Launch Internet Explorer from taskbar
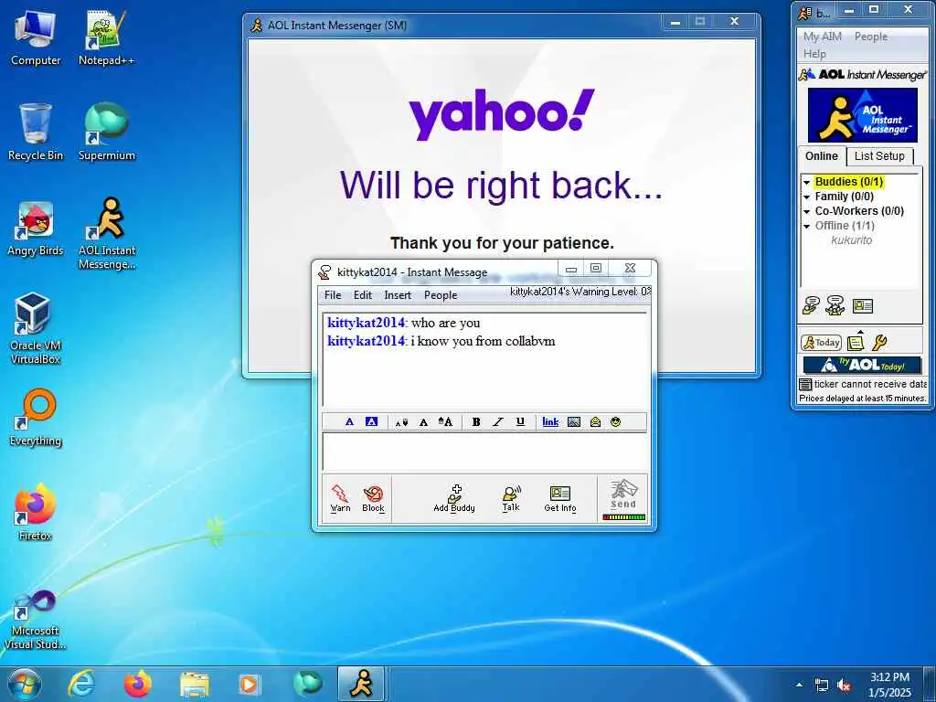This screenshot has width=936, height=702. click(81, 684)
